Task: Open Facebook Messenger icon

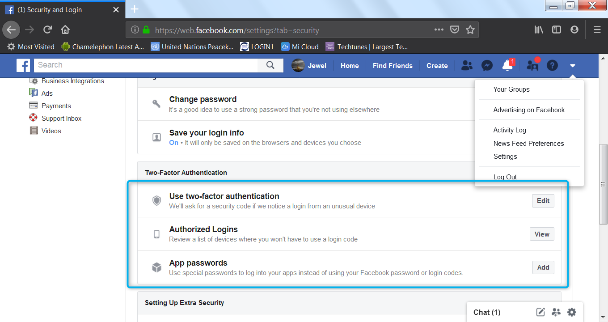Action: 487,66
